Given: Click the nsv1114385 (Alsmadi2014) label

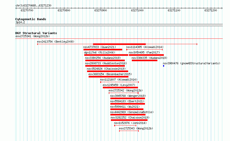Looking at the screenshot, I should coord(145,47).
